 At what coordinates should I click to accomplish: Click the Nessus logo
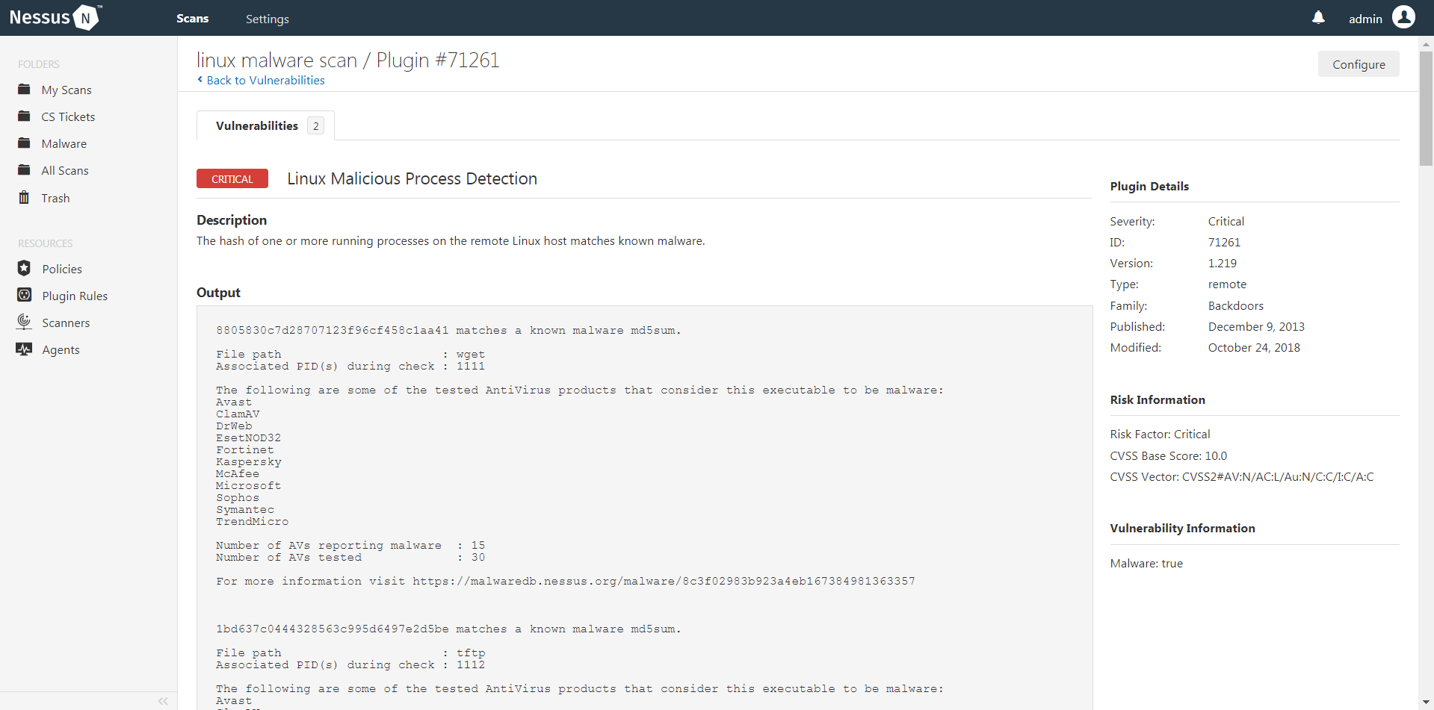coord(55,17)
